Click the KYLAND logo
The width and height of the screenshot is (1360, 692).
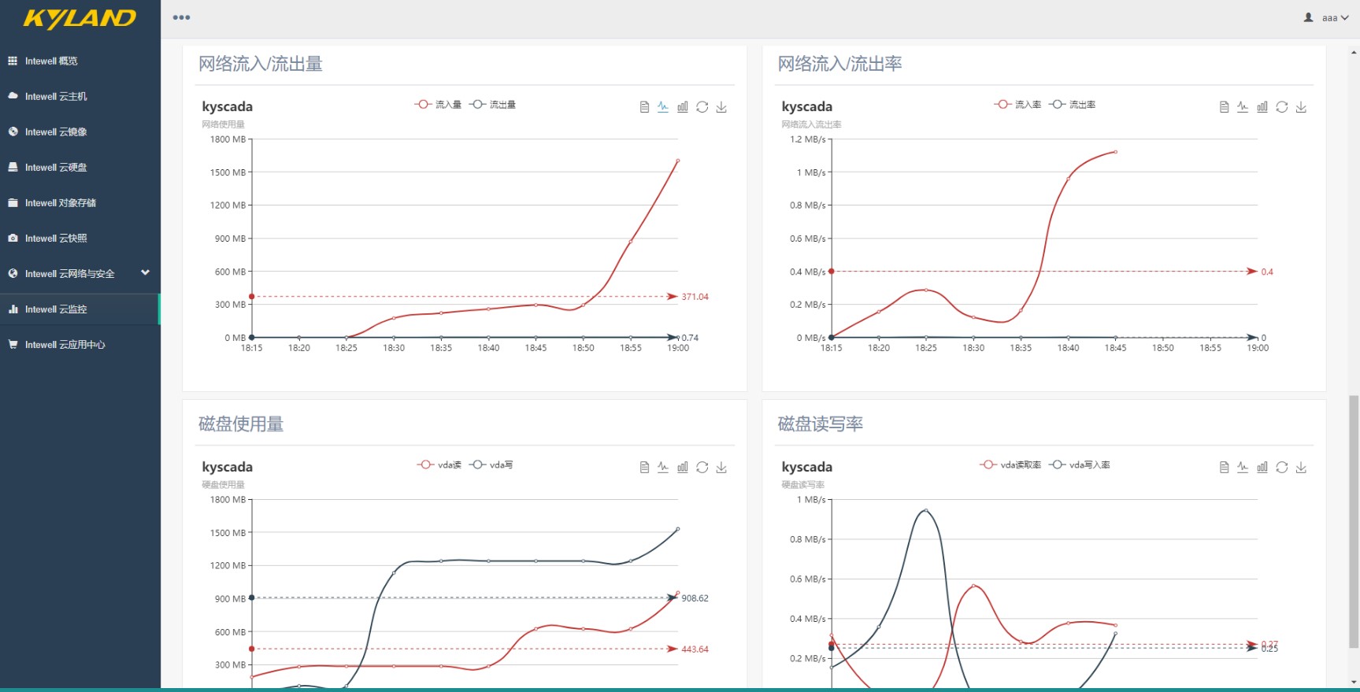[x=80, y=18]
